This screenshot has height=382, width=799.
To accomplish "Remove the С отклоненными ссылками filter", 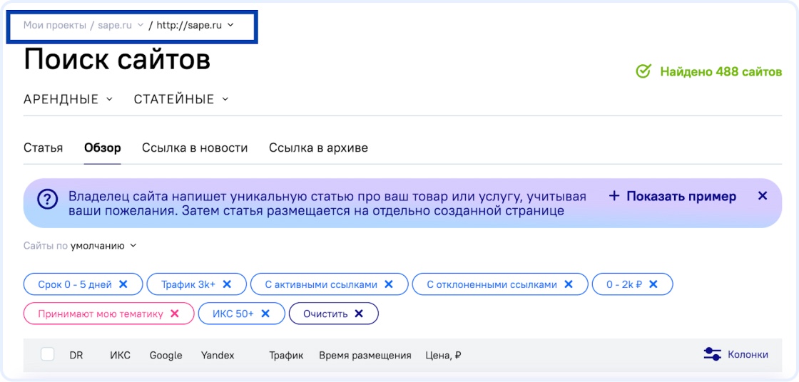I will coord(569,284).
